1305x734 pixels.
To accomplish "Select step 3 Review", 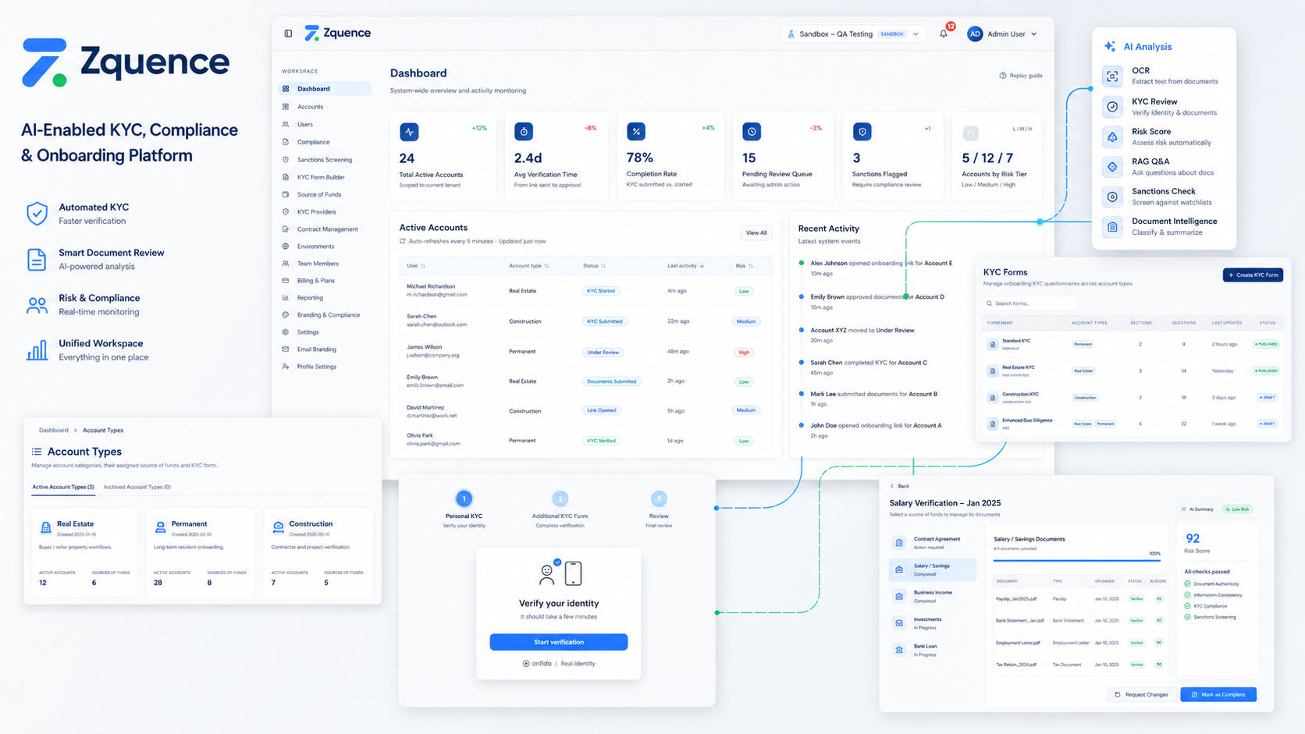I will 659,509.
